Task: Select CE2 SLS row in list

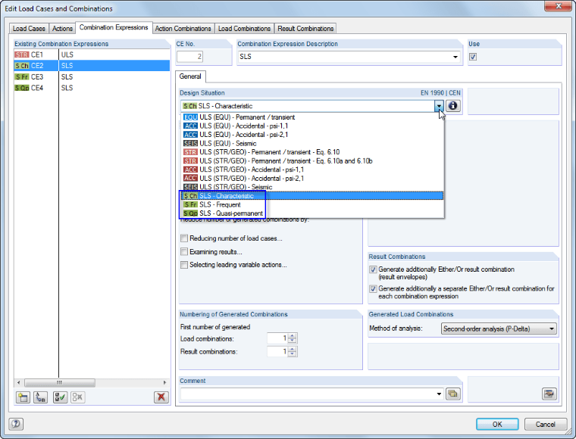Action: [92, 66]
